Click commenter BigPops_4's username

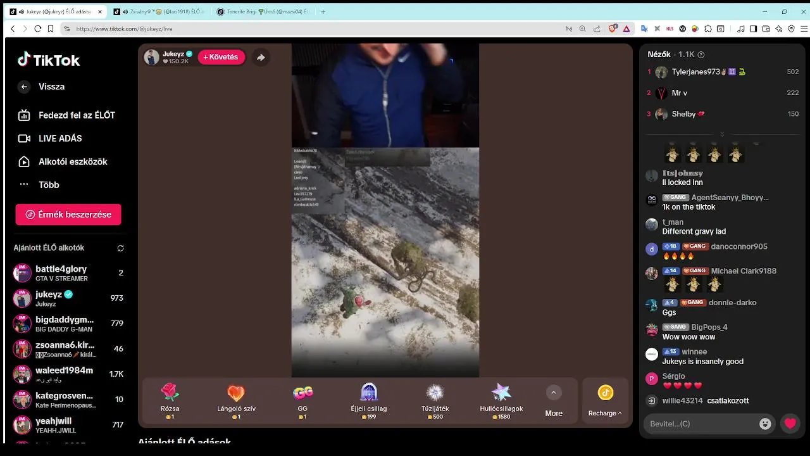(709, 327)
